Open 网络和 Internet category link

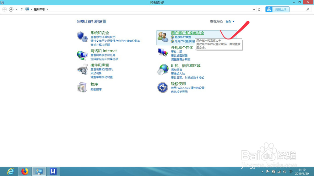104,51
